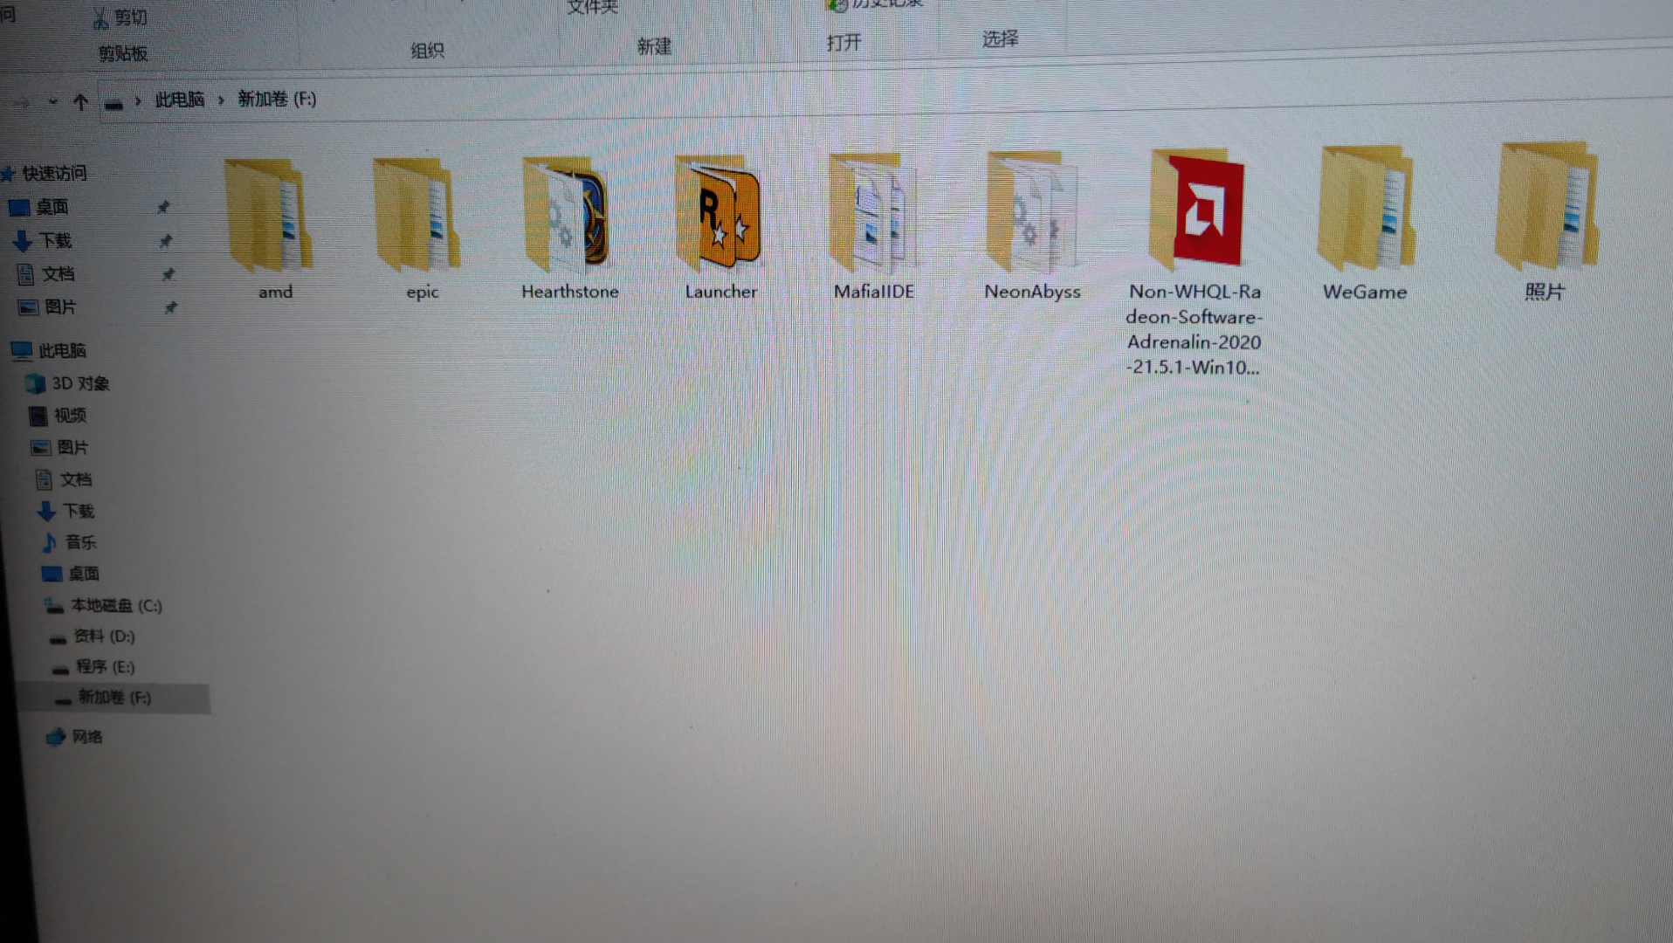Click the pin icon next to 下载
This screenshot has height=943, width=1673.
[x=165, y=240]
